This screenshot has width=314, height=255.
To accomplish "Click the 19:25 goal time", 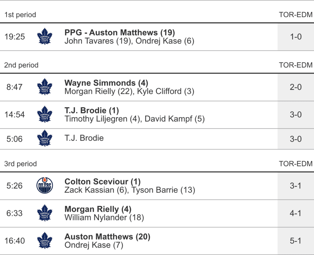I will tap(14, 37).
